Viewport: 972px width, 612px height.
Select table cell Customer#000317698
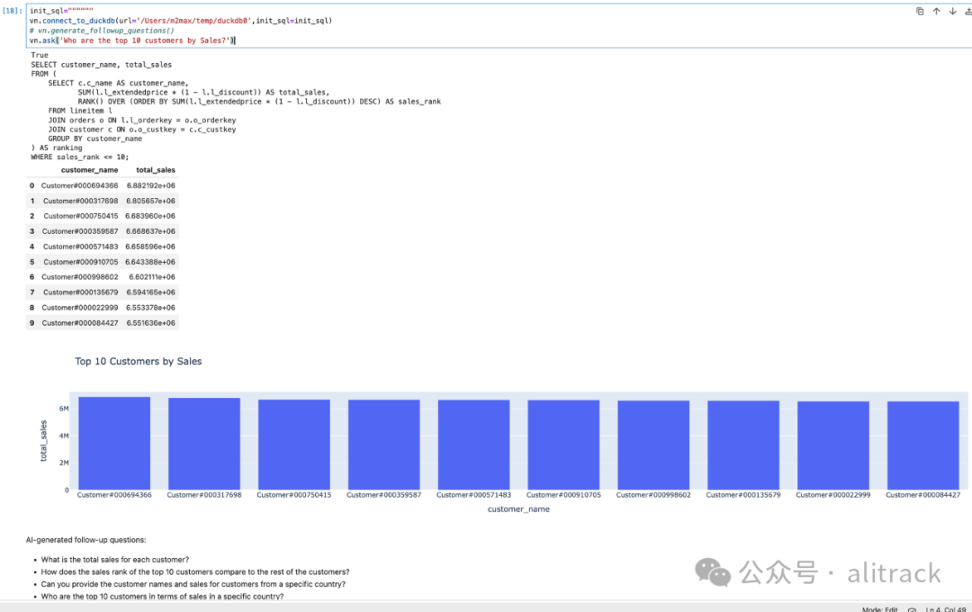81,201
